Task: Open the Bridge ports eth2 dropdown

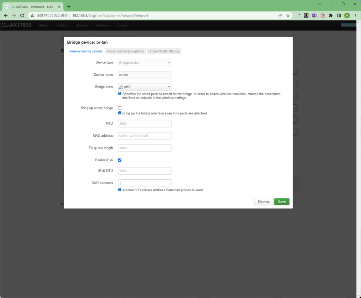Action: (x=145, y=87)
